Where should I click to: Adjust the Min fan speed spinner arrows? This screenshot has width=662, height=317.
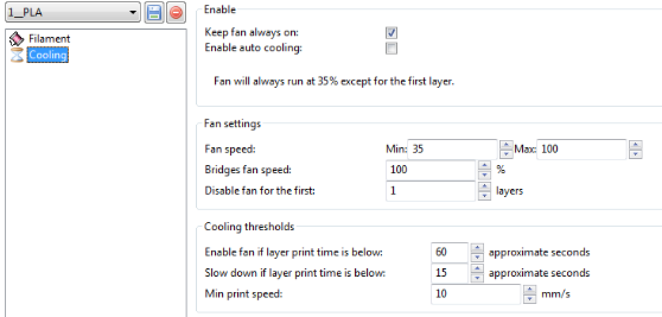(x=505, y=150)
